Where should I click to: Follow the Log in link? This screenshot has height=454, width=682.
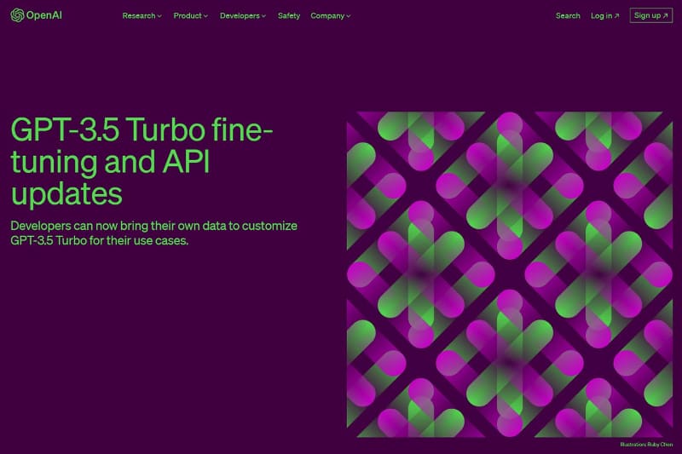pyautogui.click(x=604, y=15)
